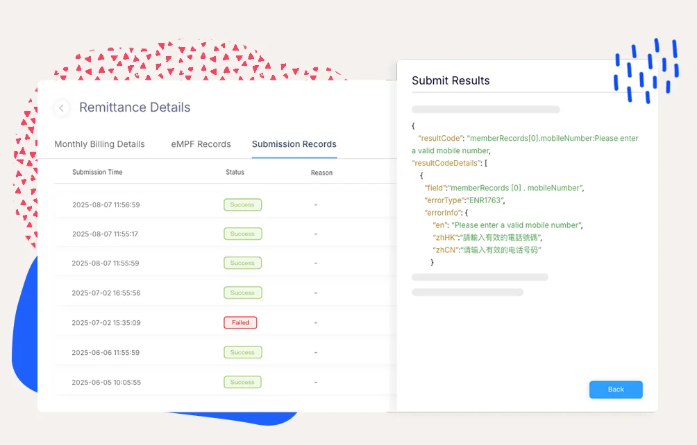
Task: Click Success badge for 2025-07-02 16:55:56
Action: [x=242, y=293]
